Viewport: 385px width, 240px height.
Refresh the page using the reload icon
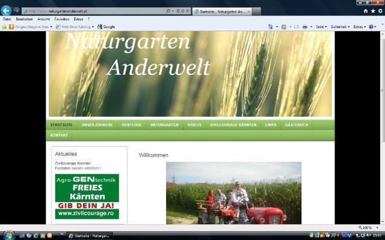click(x=183, y=11)
